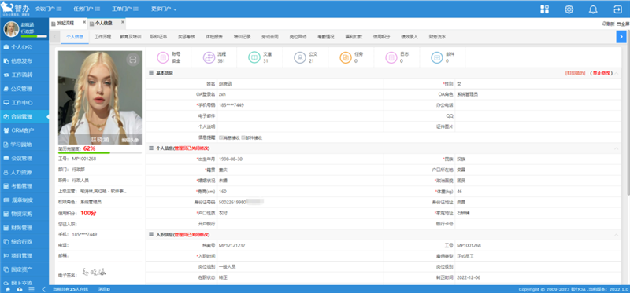
Task: Click the 刷新 button at top right
Action: click(608, 24)
